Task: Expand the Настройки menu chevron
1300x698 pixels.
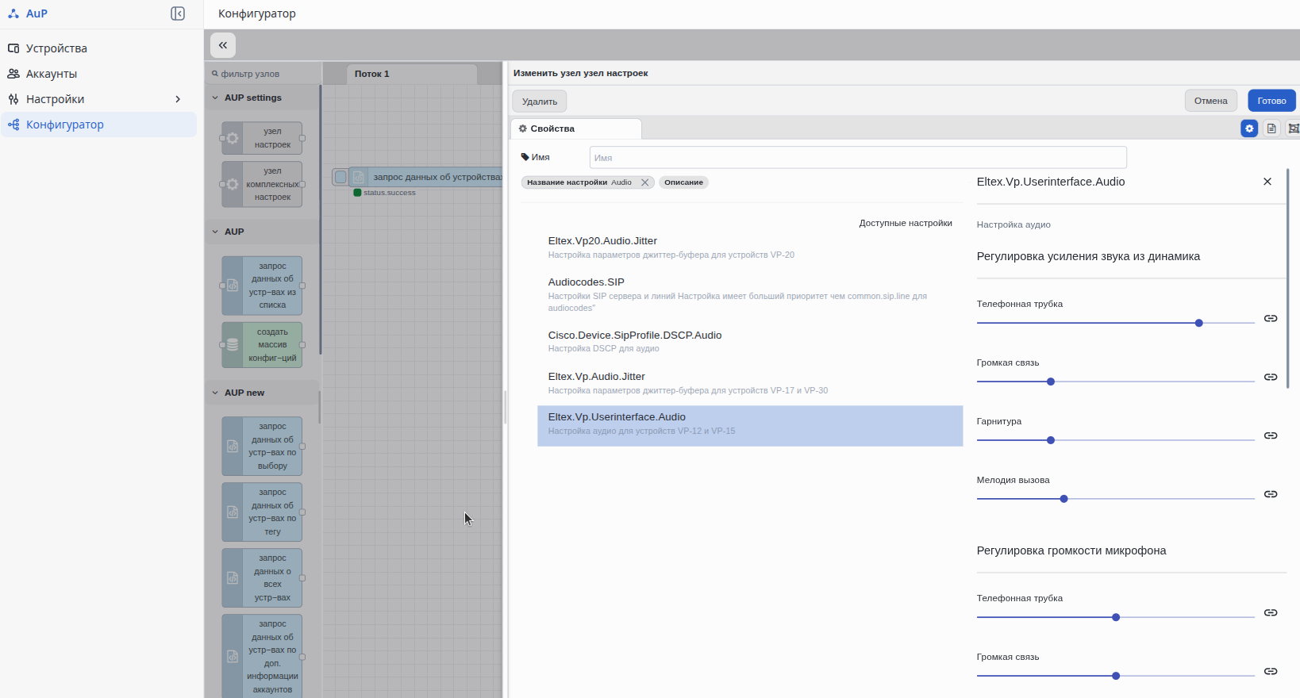Action: coord(178,99)
